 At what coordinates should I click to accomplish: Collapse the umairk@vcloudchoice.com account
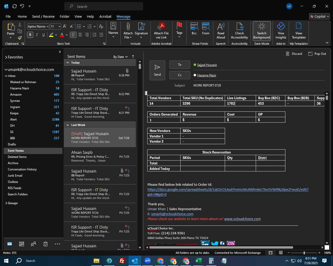(6, 70)
